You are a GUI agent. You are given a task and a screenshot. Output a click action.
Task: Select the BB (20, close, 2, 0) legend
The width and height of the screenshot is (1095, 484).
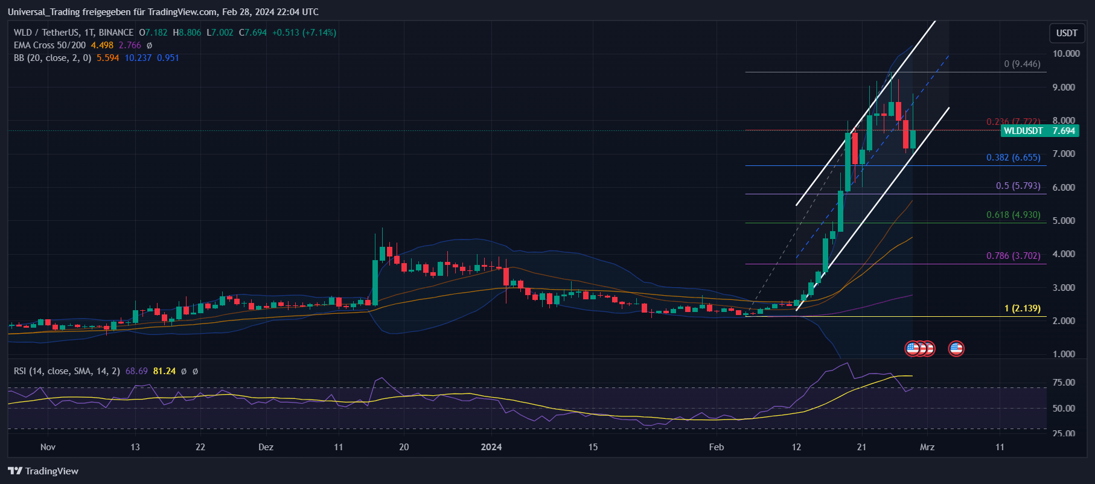pos(53,58)
